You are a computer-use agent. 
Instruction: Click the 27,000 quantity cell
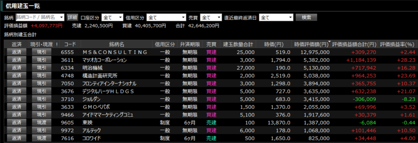tap(245, 68)
